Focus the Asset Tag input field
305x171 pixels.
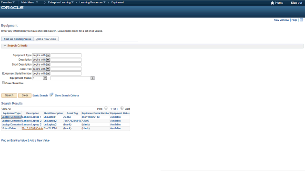point(66,69)
